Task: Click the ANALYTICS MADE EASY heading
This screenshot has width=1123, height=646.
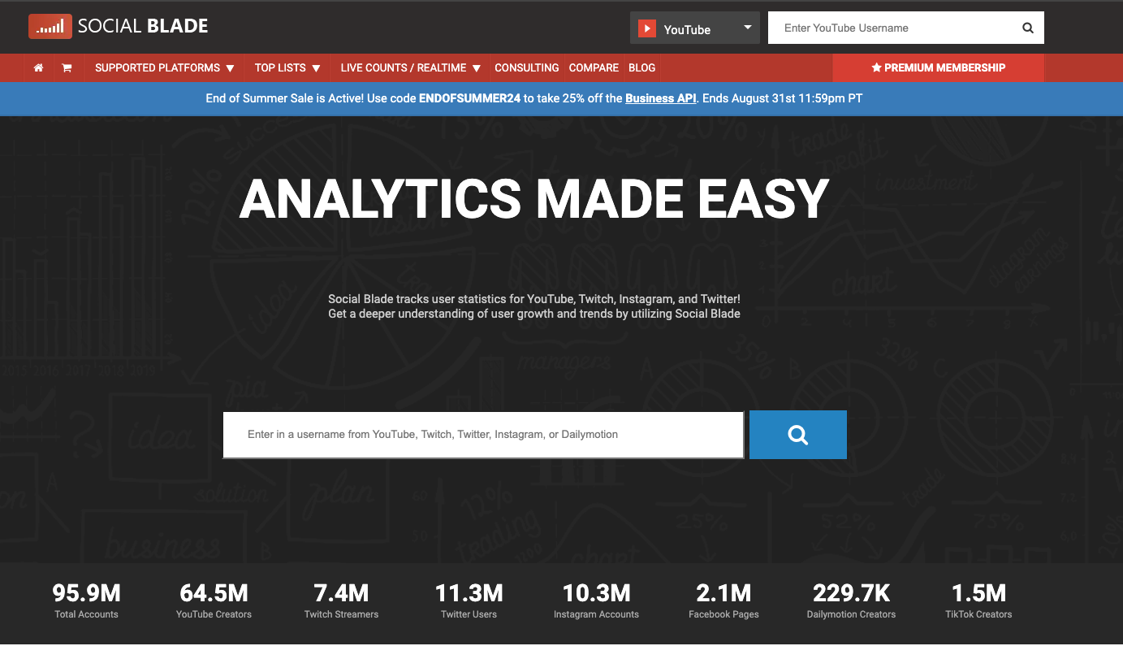Action: coord(534,198)
